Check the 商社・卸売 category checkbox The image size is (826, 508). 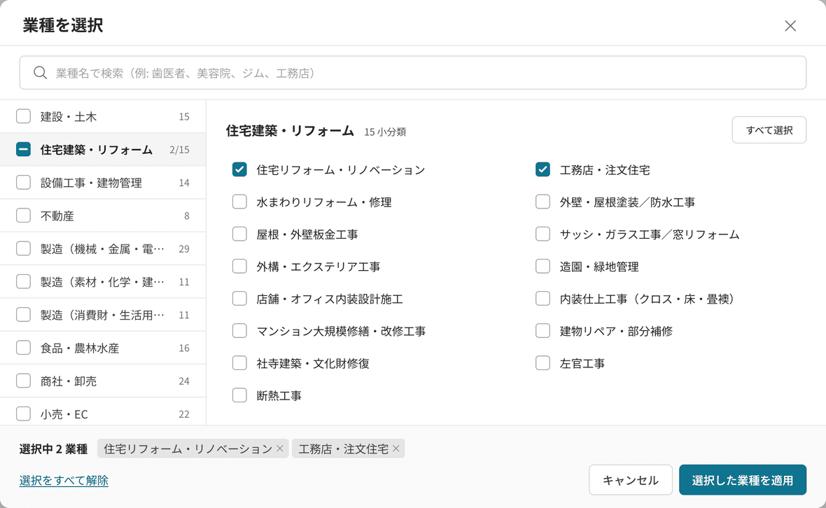(x=23, y=381)
